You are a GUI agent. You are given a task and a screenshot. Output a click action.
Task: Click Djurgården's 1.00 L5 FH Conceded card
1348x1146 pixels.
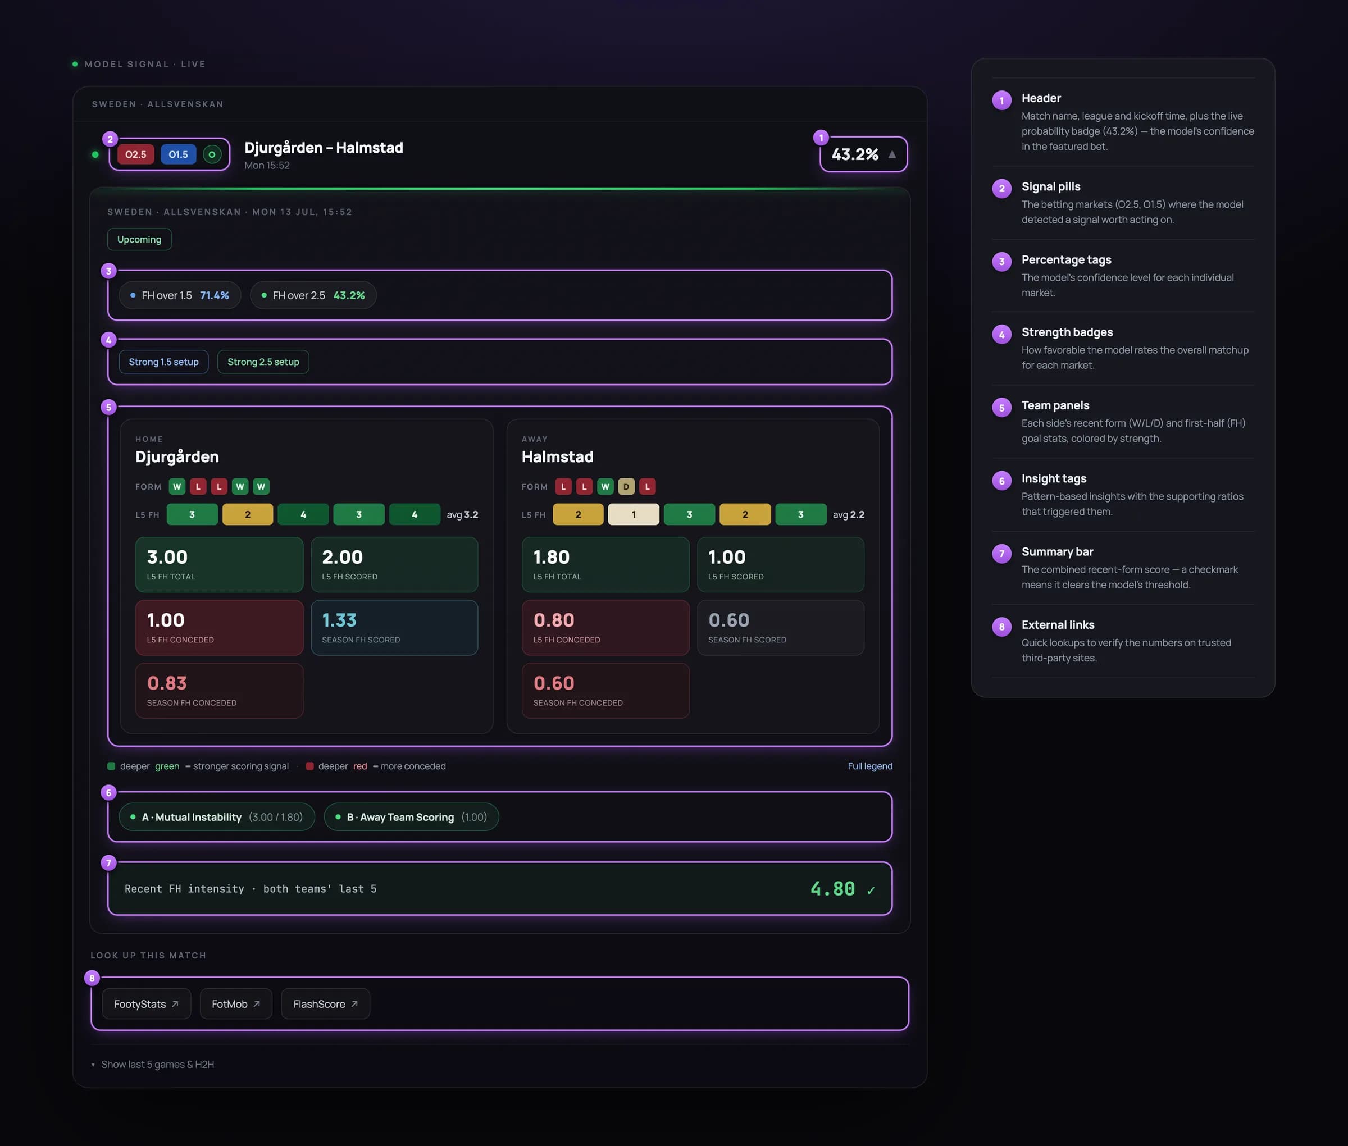click(x=219, y=628)
